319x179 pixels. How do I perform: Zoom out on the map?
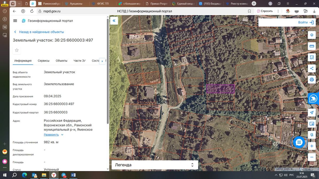click(312, 157)
